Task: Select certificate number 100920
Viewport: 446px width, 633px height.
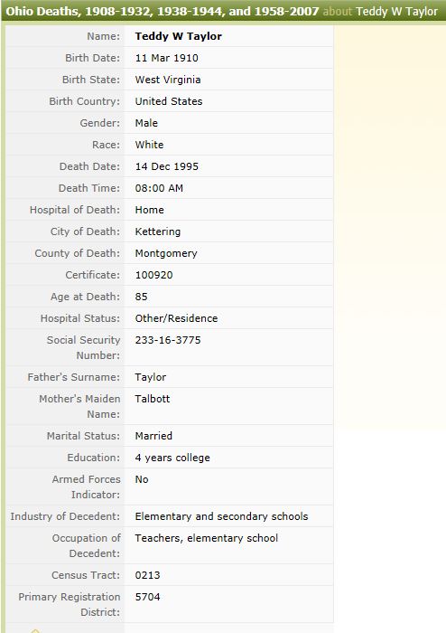Action: tap(153, 275)
